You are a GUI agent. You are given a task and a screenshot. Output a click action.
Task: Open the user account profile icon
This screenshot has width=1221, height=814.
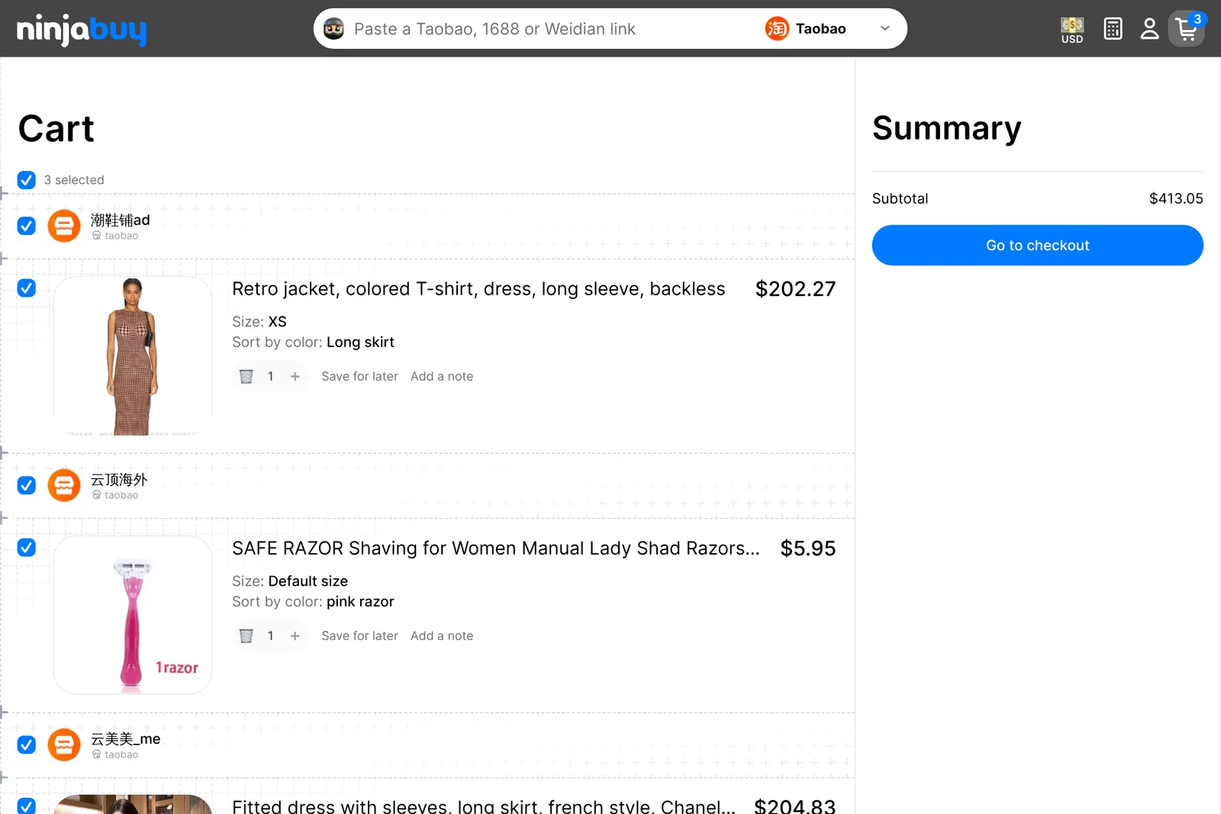[x=1149, y=29]
